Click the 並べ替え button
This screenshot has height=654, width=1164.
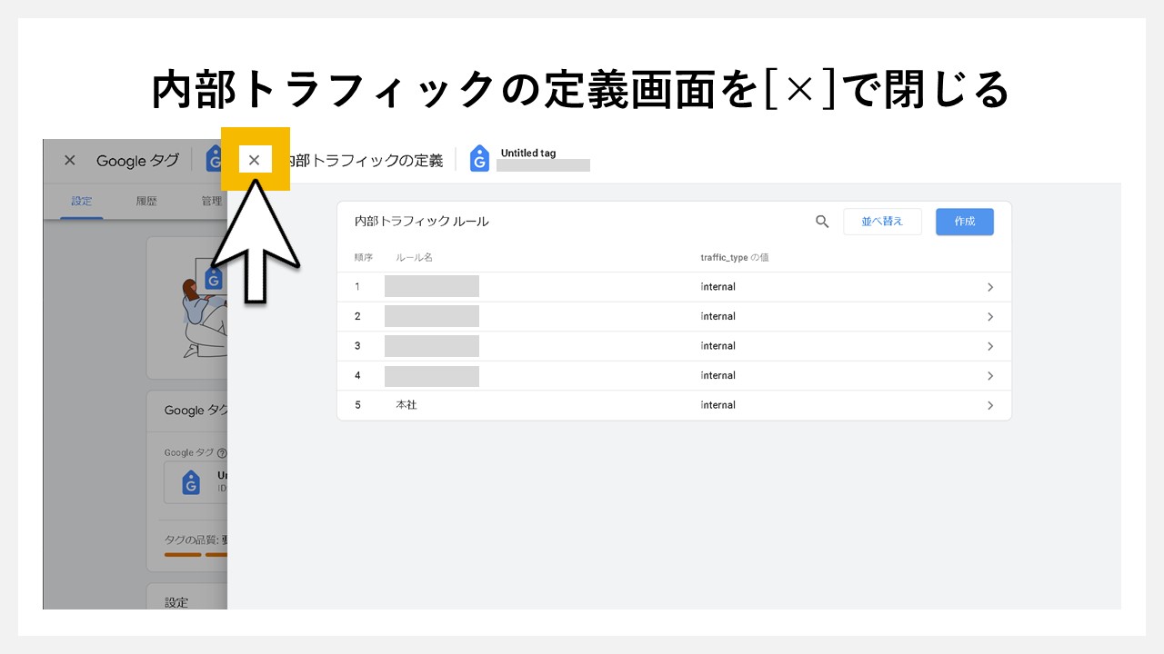point(882,221)
